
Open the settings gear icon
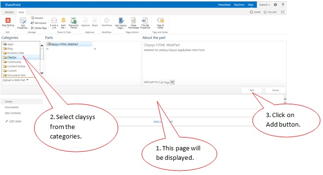[x=275, y=5]
